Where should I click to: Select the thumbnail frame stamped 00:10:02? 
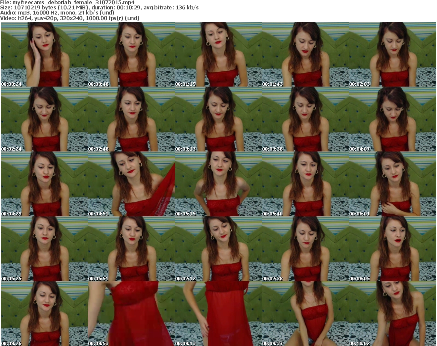pyautogui.click(x=393, y=314)
